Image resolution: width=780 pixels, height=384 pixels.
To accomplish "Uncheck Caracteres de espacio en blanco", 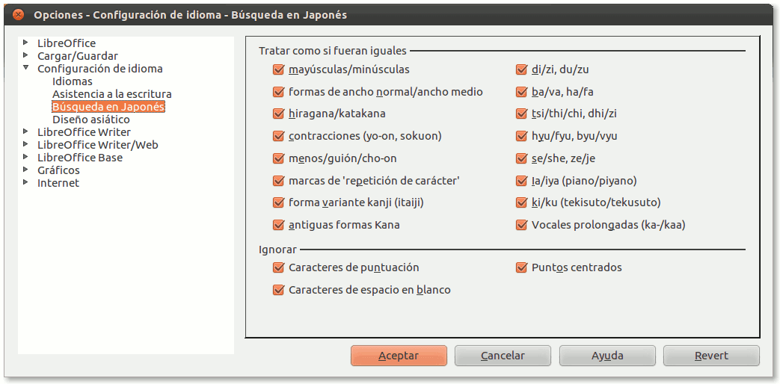I will (x=279, y=290).
